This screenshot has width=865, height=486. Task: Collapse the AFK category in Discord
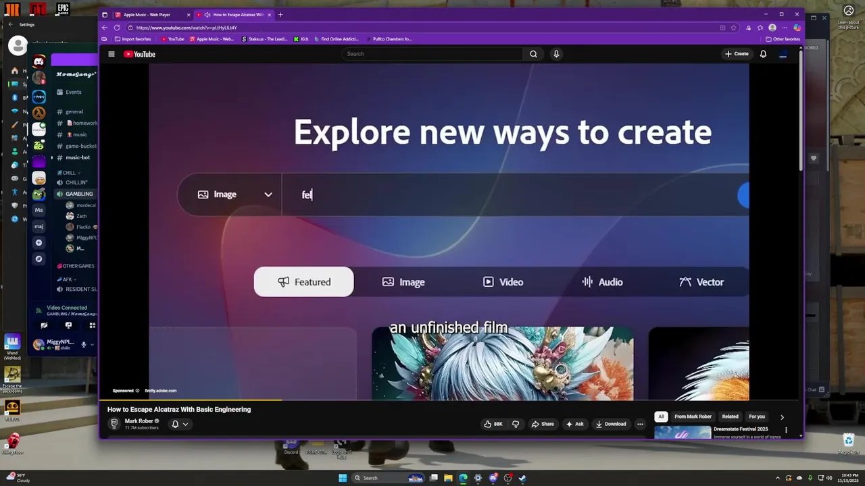[x=66, y=279]
